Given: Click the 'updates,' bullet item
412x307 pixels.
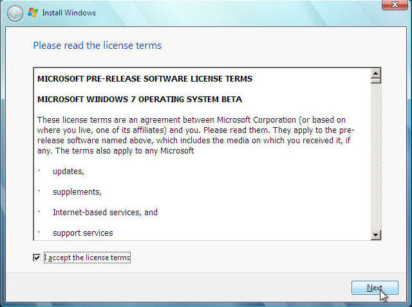Looking at the screenshot, I should point(68,171).
